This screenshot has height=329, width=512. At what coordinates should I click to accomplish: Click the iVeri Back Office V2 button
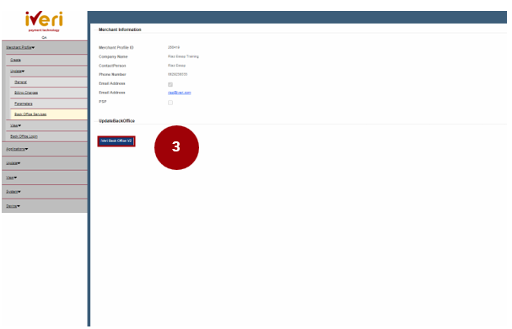[x=116, y=141]
